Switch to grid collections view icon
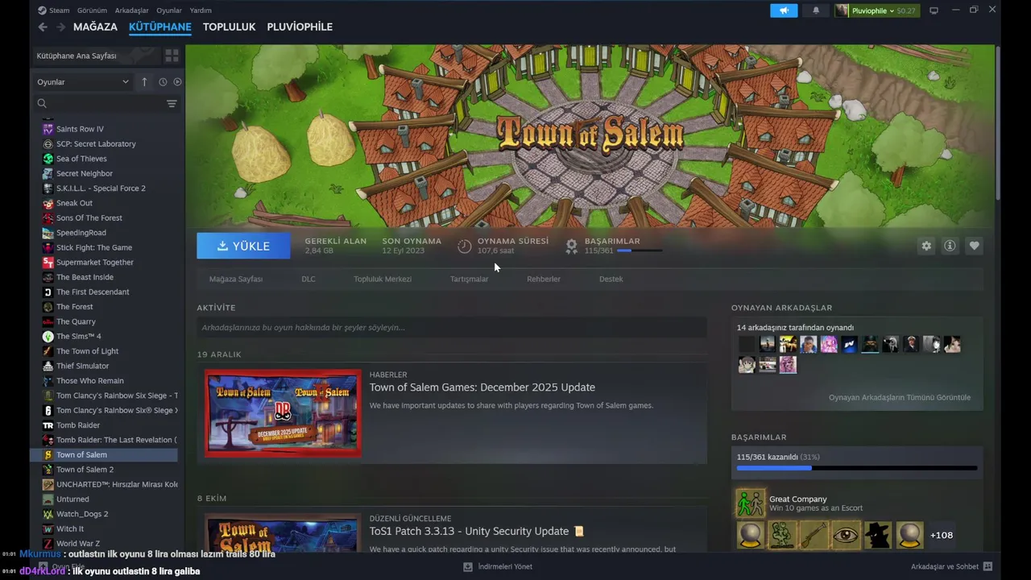The height and width of the screenshot is (580, 1031). 172,56
